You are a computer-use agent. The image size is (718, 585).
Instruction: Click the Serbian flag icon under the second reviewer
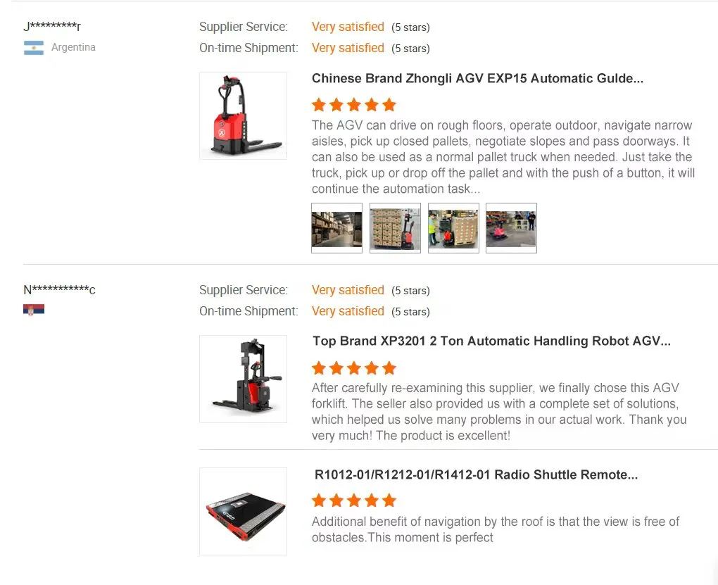click(x=33, y=310)
